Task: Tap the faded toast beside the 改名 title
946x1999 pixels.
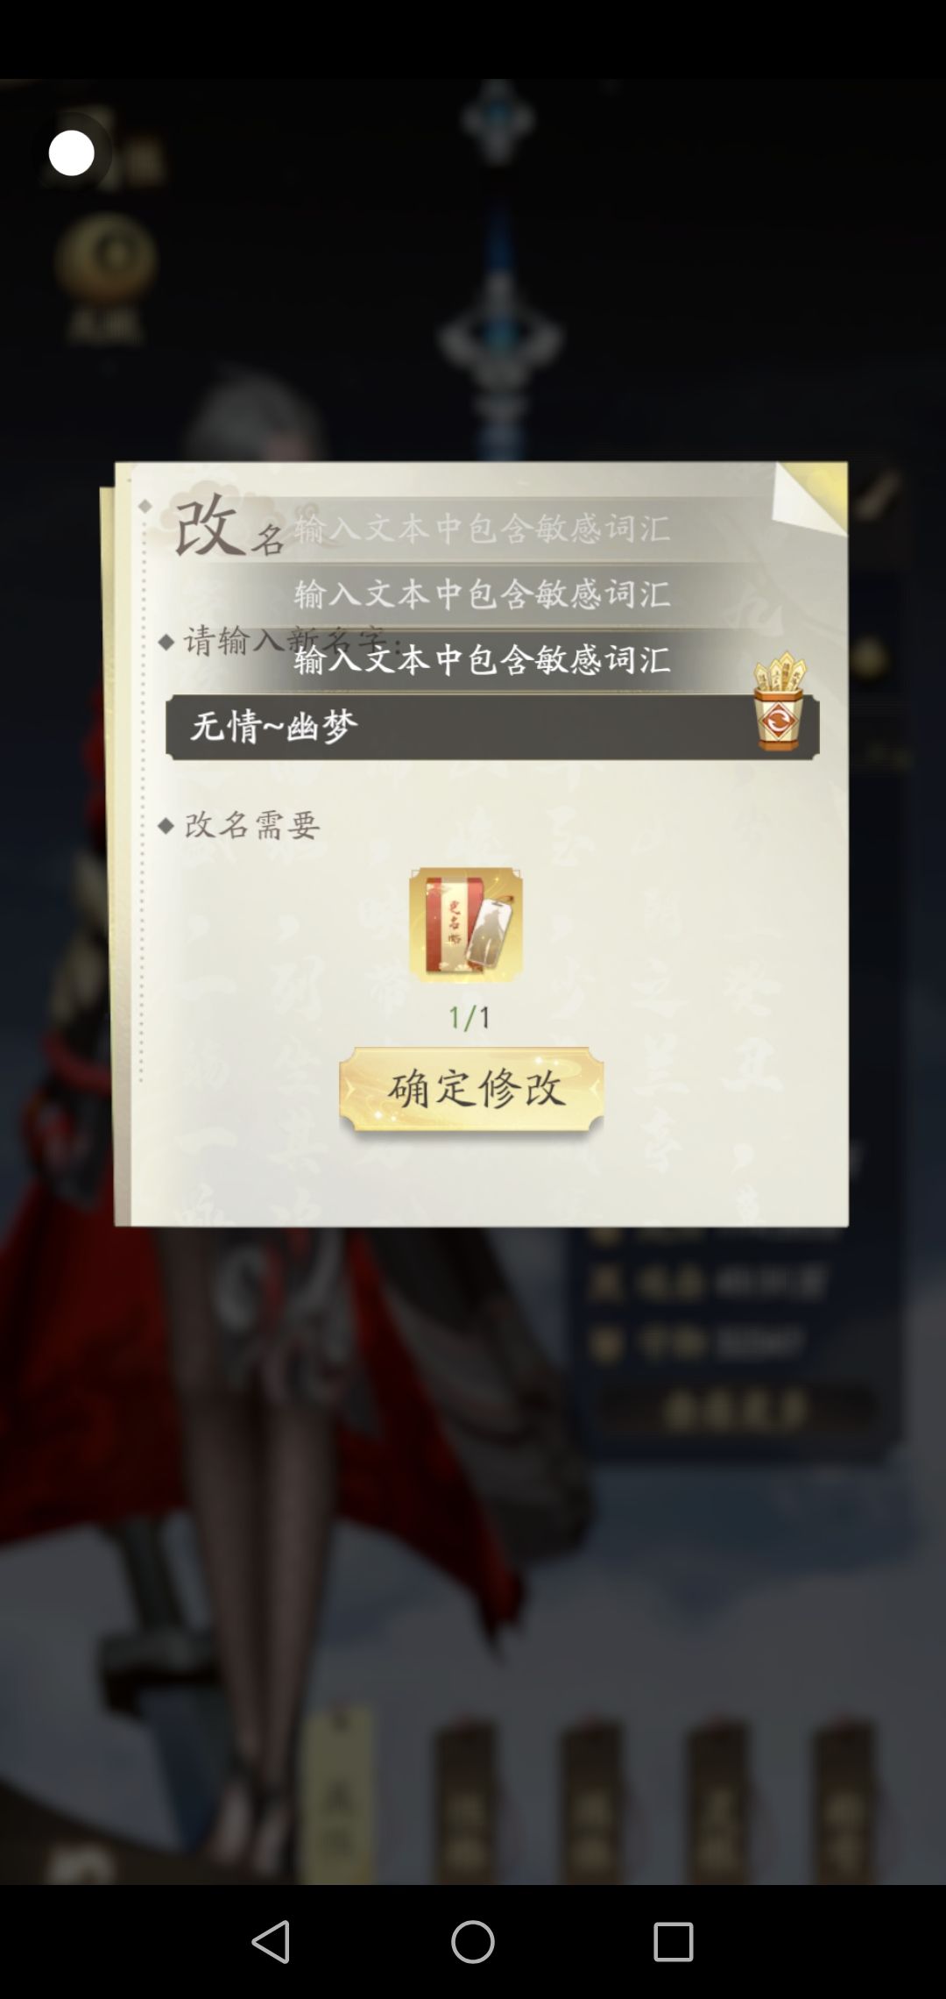Action: click(483, 528)
